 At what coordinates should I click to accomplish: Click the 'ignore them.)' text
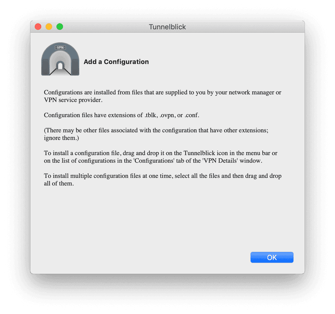[62, 138]
